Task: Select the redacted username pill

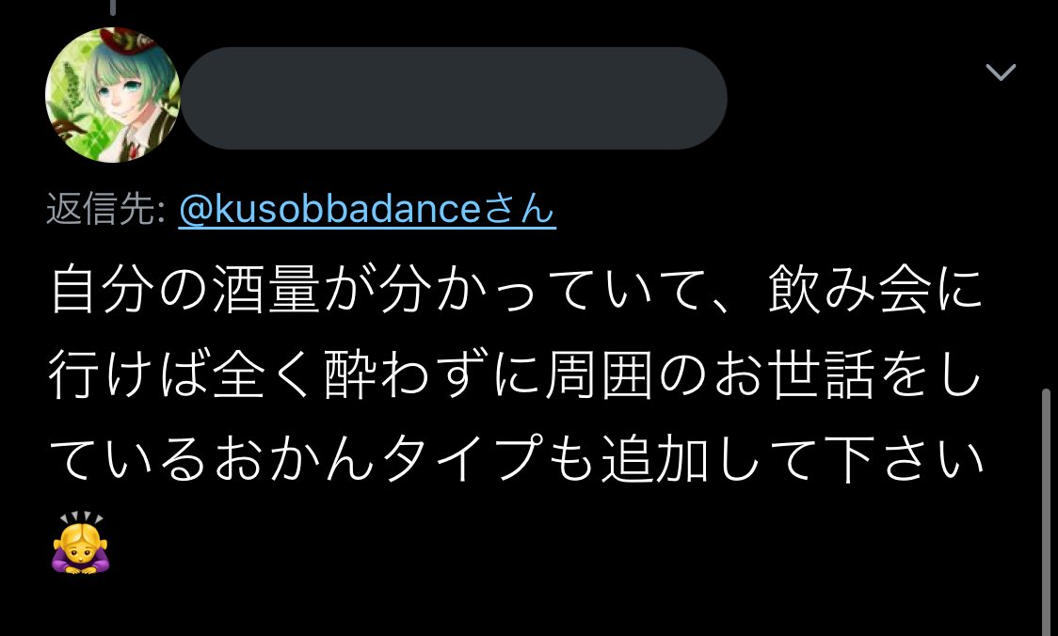Action: (454, 99)
